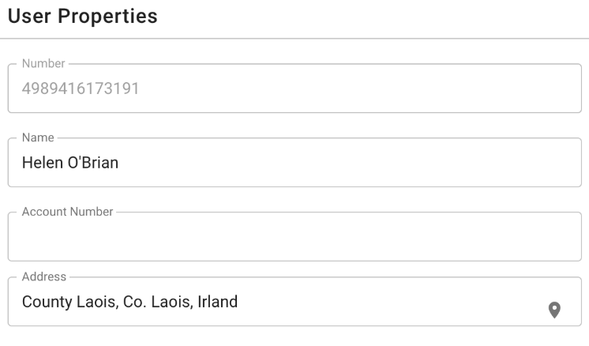The width and height of the screenshot is (589, 346).
Task: Place cursor on the surname O'Brian
Action: point(93,163)
